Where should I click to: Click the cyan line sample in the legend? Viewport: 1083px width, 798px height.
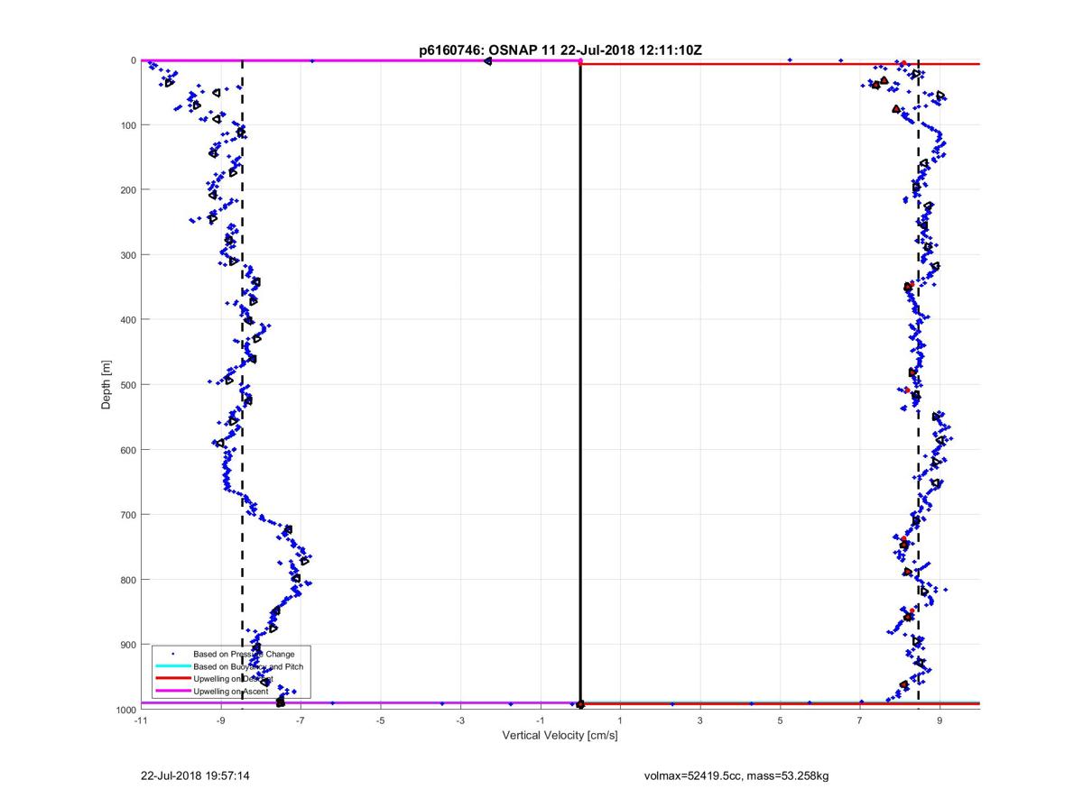[172, 665]
